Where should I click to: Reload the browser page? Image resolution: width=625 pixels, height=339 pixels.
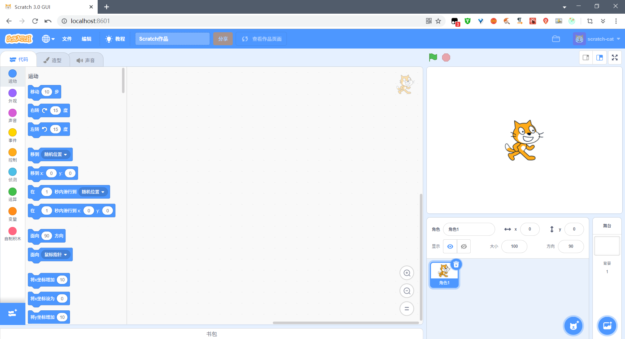pos(35,21)
